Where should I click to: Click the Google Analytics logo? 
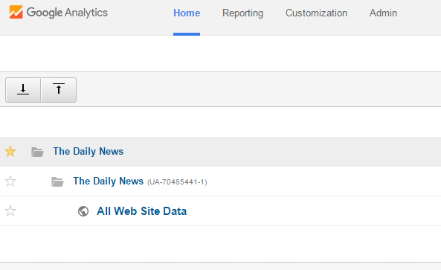coord(58,13)
